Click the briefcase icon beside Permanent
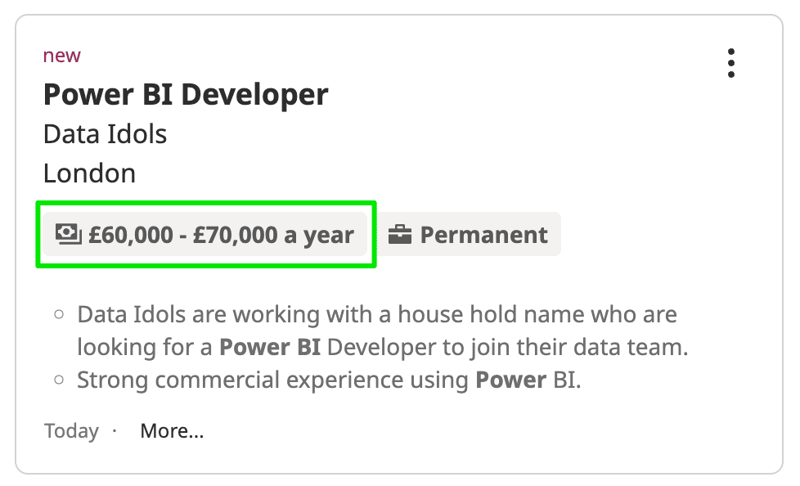This screenshot has height=486, width=800. coord(402,234)
